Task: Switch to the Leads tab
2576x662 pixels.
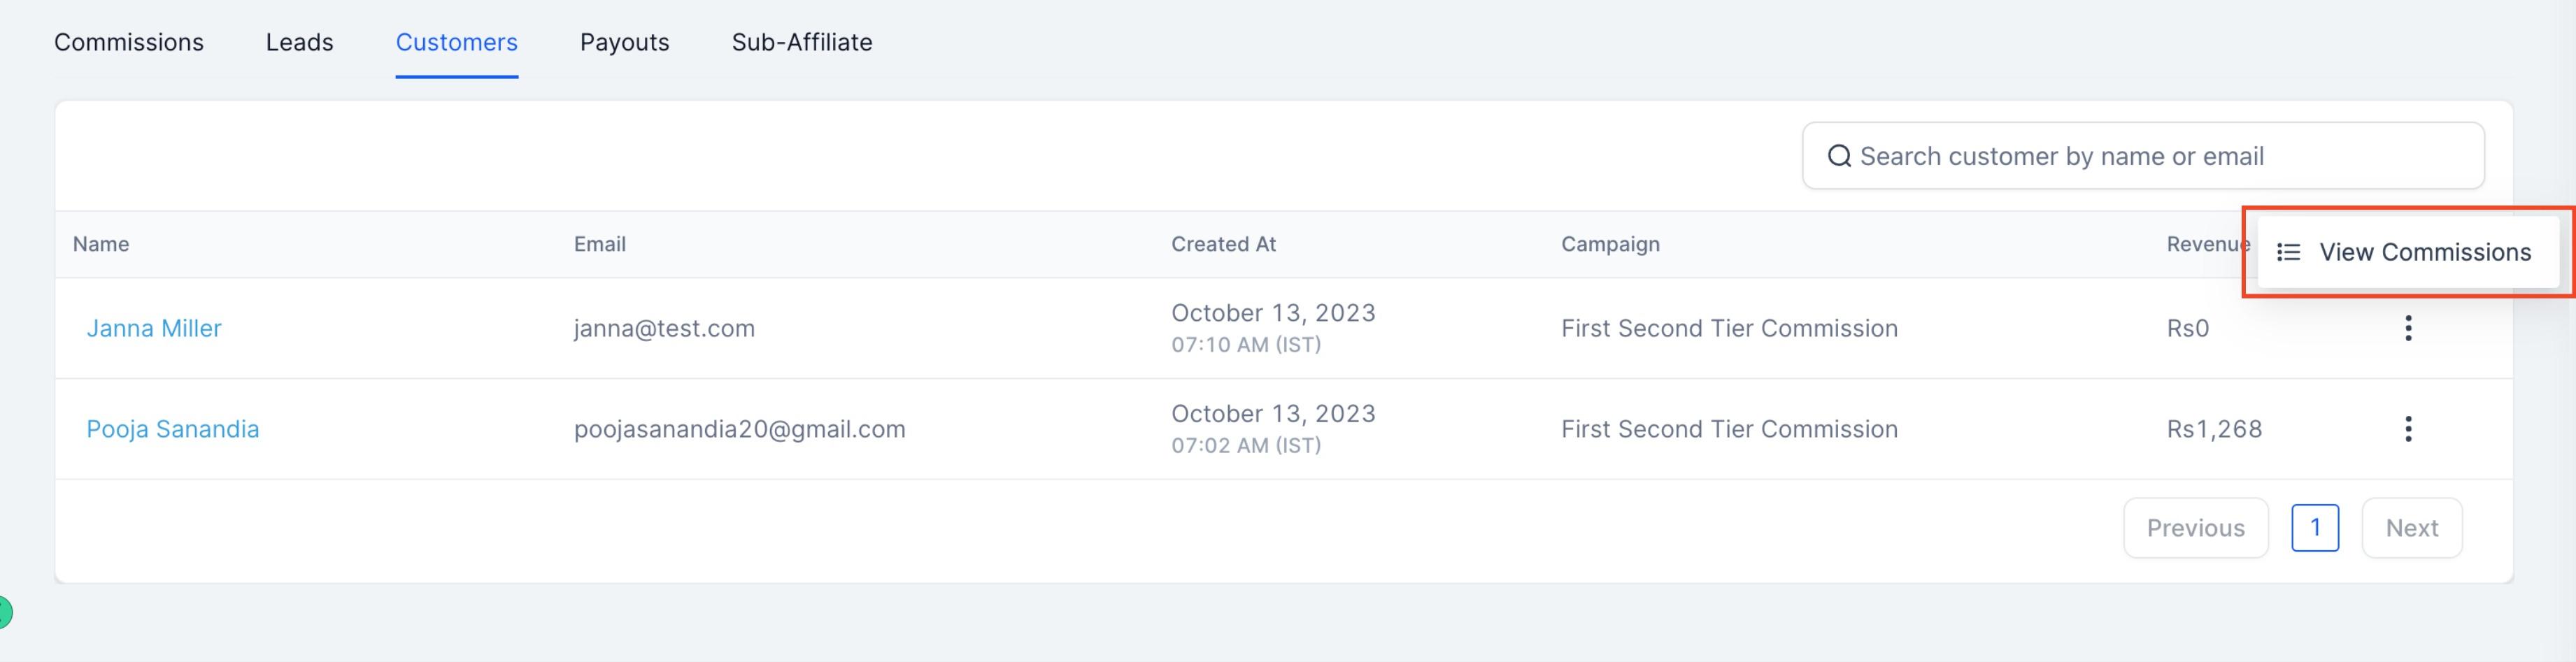Action: tap(299, 42)
